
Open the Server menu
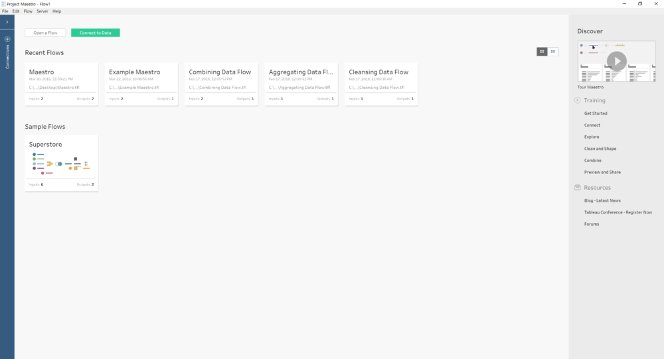coord(42,11)
